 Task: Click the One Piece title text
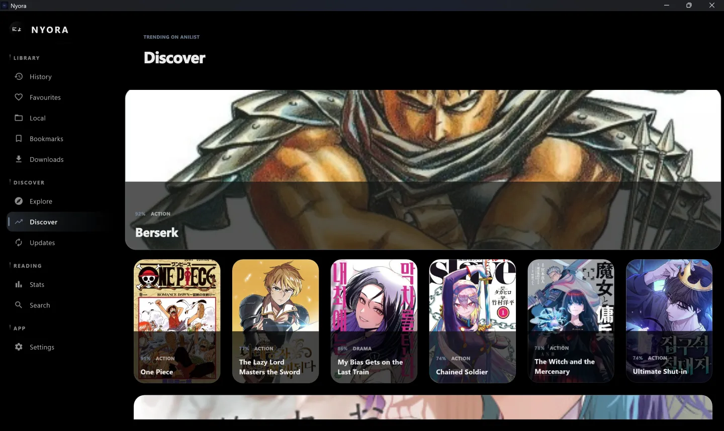coord(157,372)
